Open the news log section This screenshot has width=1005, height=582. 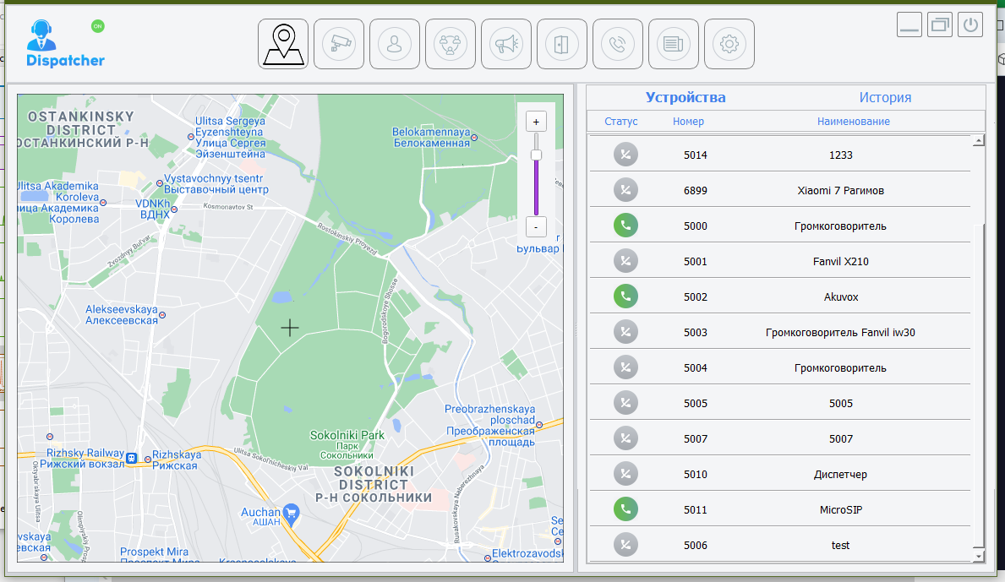[x=674, y=44]
